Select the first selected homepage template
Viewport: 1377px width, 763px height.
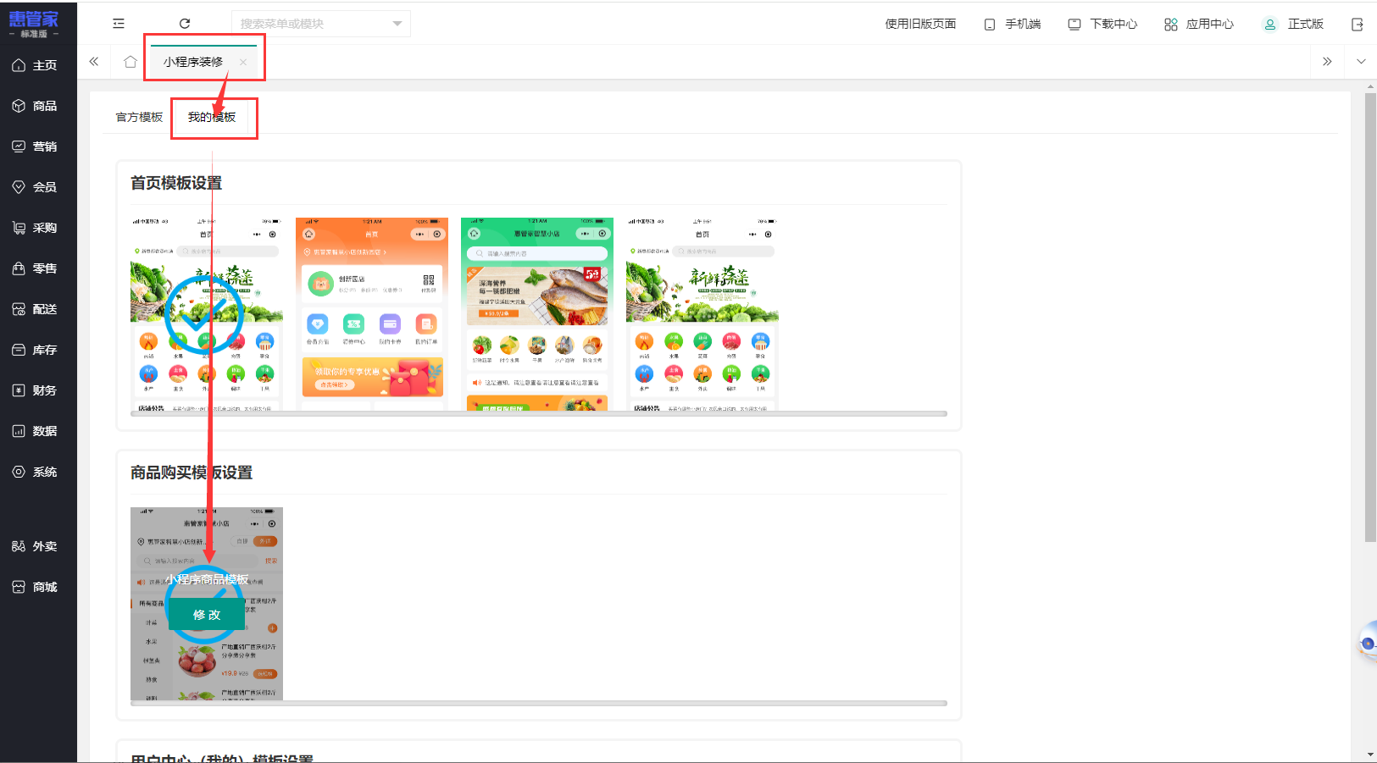tap(207, 313)
